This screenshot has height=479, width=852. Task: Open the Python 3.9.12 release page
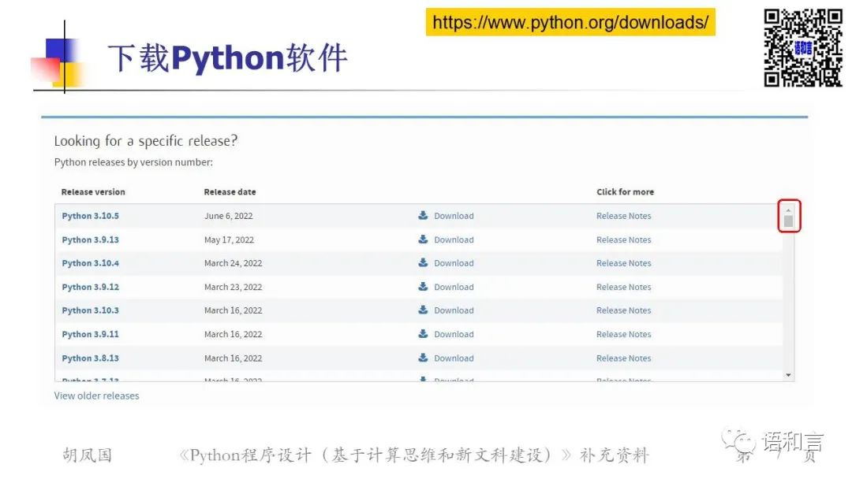point(90,287)
